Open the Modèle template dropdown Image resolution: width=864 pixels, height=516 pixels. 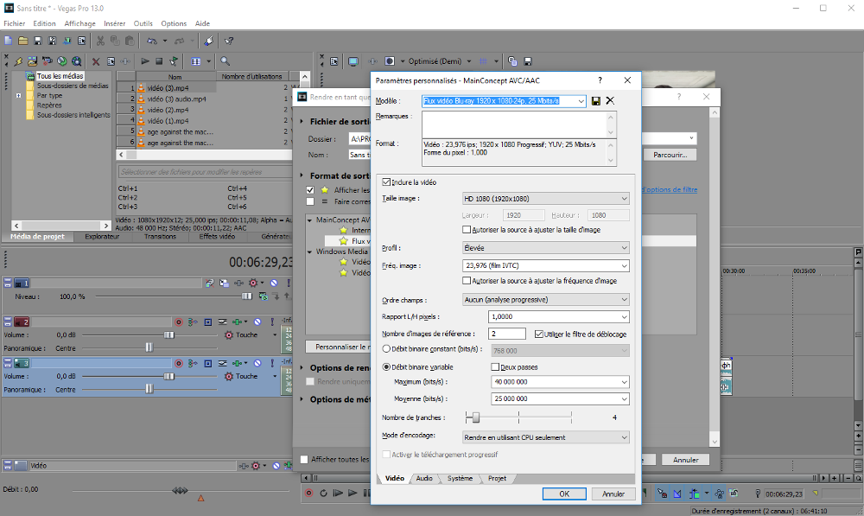tap(581, 101)
